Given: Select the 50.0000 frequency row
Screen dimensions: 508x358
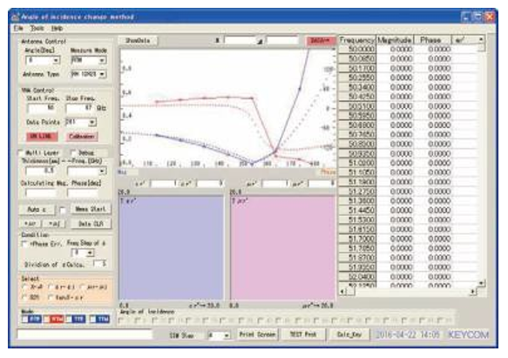Looking at the screenshot, I should pos(357,50).
